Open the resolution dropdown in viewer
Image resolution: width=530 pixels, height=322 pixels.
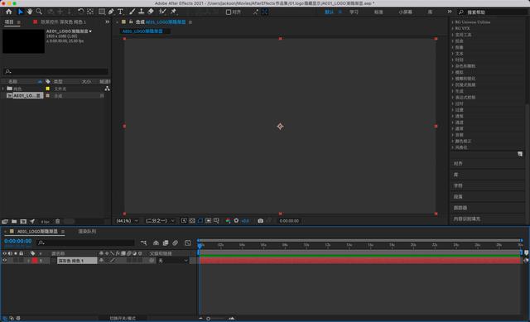160,221
